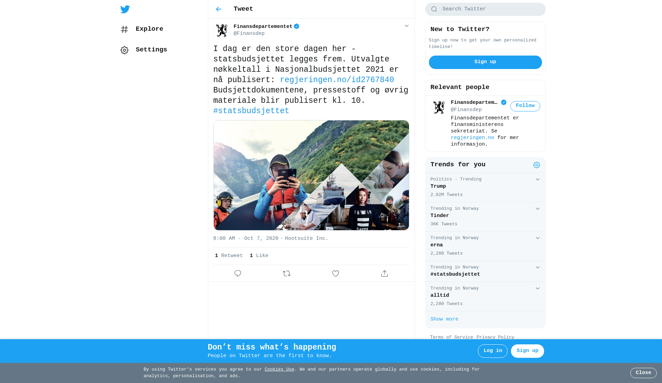662x383 pixels.
Task: Open Explore in the sidebar
Action: (x=142, y=29)
